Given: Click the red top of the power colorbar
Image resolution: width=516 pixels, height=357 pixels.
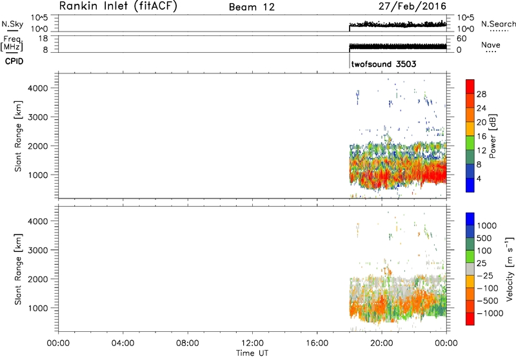Looking at the screenshot, I should 470,86.
